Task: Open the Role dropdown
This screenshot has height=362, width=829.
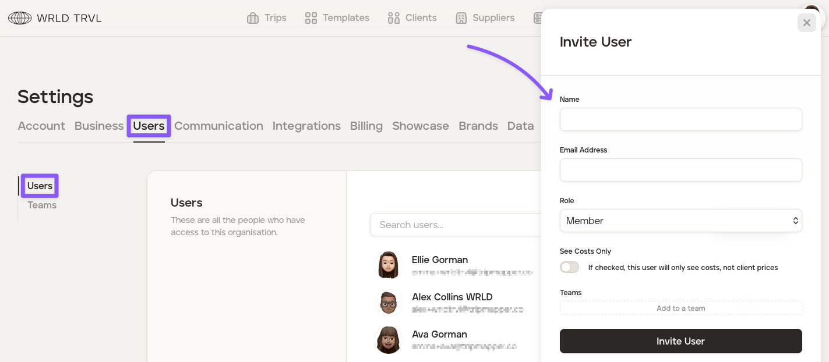Action: (x=680, y=221)
